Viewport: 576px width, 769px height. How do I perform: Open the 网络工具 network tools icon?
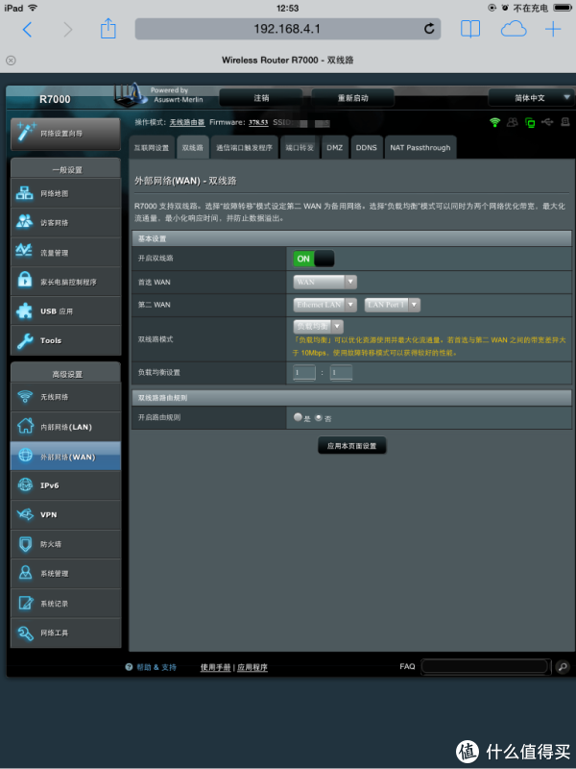25,633
